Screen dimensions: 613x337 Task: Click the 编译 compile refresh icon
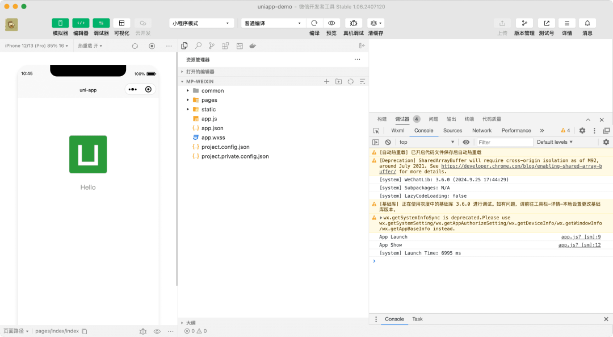click(314, 23)
